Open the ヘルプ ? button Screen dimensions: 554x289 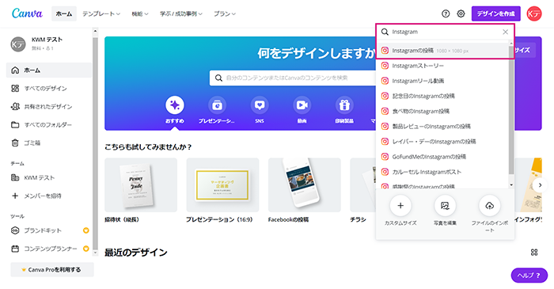pos(529,276)
